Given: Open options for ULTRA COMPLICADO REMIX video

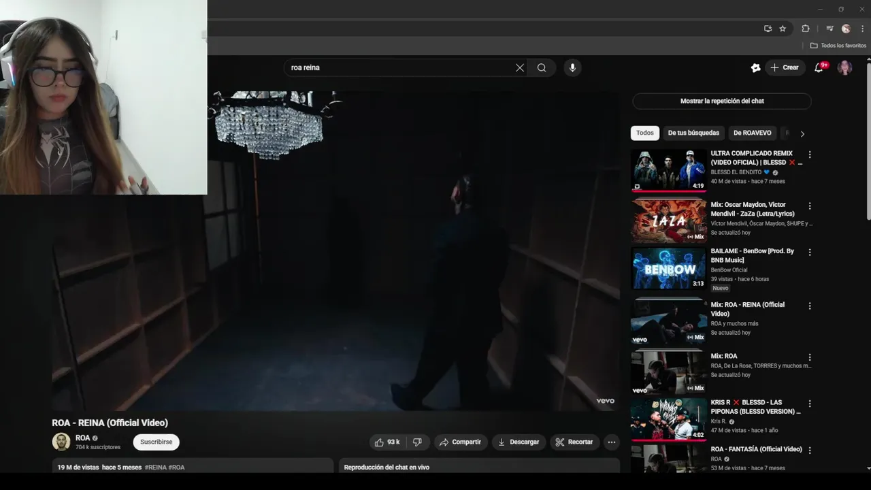Looking at the screenshot, I should 810,154.
